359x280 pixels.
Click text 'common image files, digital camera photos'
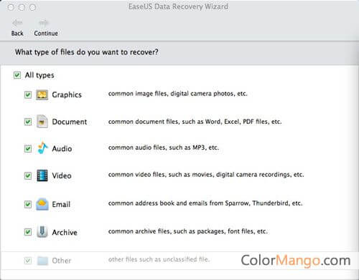tap(171, 94)
